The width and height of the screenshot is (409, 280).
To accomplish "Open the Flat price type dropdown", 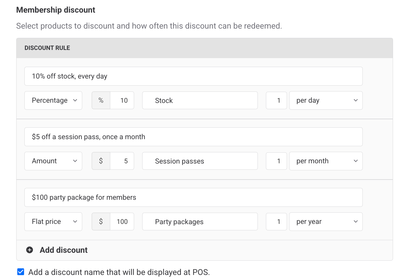I will click(53, 222).
